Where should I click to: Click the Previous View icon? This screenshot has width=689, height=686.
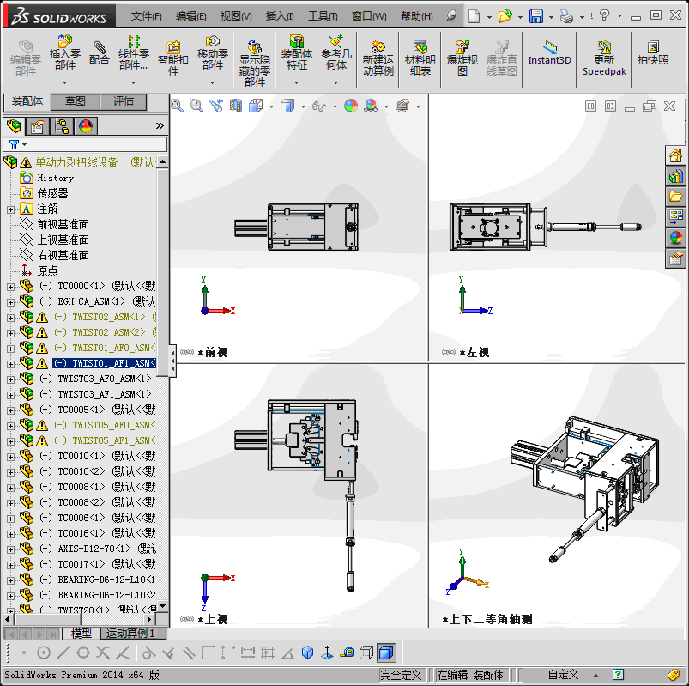(x=216, y=106)
